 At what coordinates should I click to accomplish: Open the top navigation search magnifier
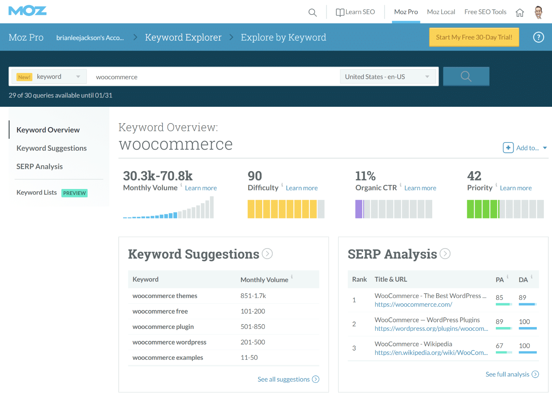point(312,12)
